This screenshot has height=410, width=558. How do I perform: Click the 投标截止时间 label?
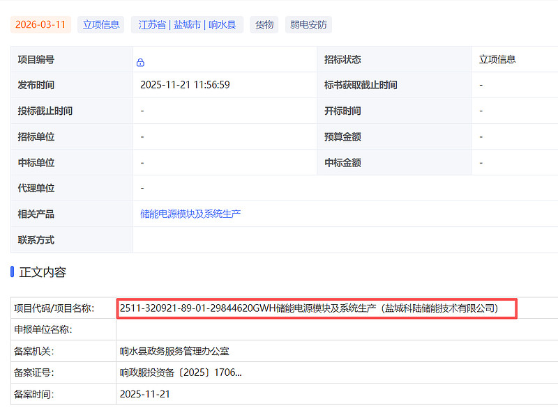coord(45,111)
